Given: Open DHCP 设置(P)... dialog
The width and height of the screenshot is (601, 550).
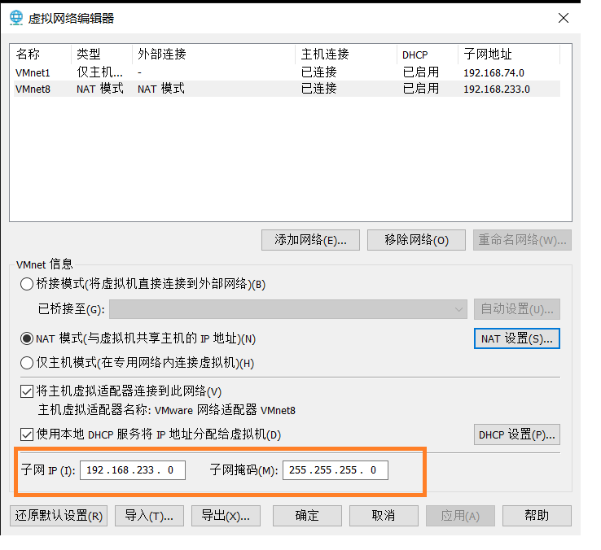Looking at the screenshot, I should (x=516, y=434).
